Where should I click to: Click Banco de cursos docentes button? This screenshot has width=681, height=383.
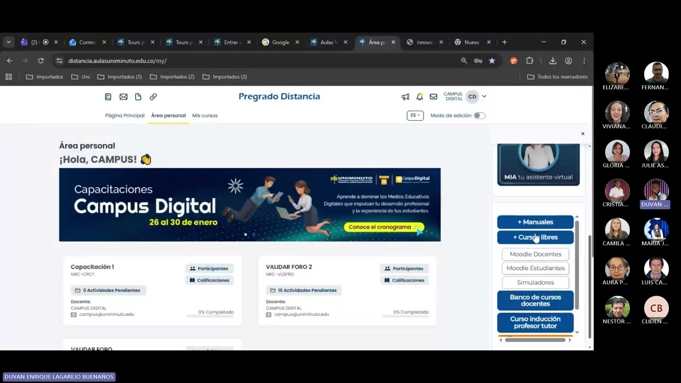pyautogui.click(x=535, y=301)
